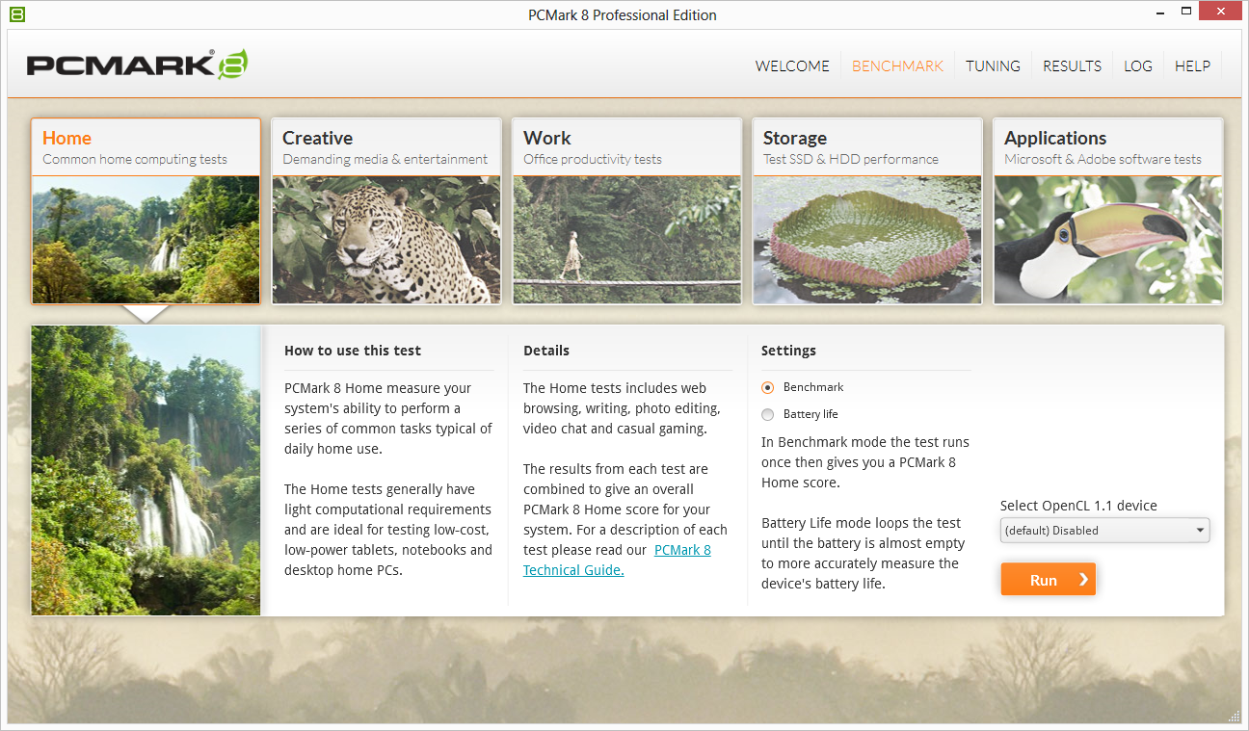
Task: Click the green app icon in title bar
Action: (x=16, y=14)
